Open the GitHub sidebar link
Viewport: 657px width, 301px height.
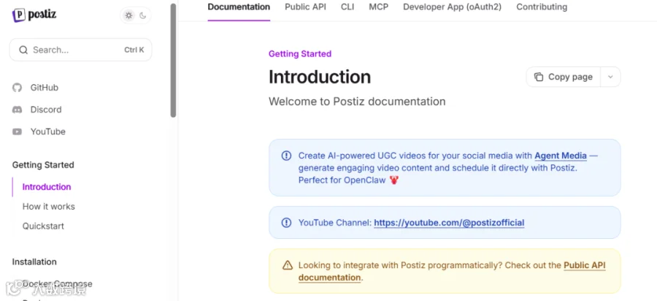point(44,88)
